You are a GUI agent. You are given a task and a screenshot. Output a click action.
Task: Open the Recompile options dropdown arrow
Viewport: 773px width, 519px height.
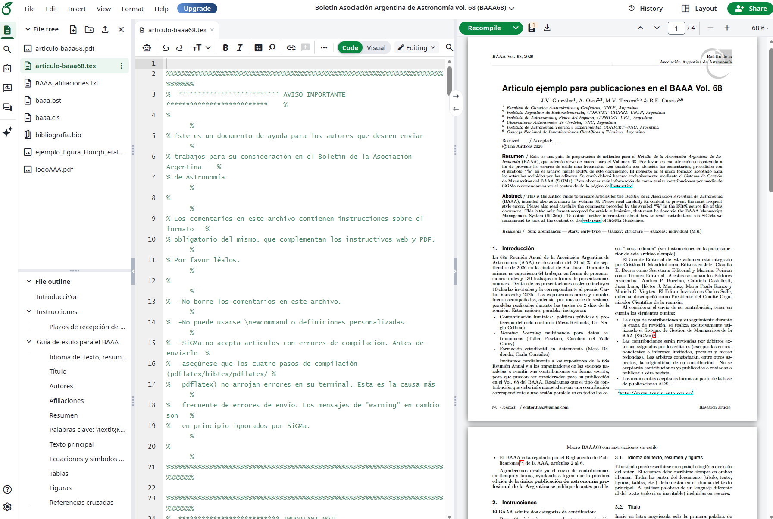[516, 28]
